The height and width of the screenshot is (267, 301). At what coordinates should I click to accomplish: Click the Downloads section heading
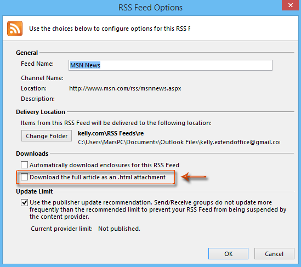point(32,154)
